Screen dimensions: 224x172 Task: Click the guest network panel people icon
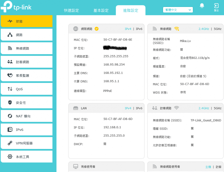[155, 108]
